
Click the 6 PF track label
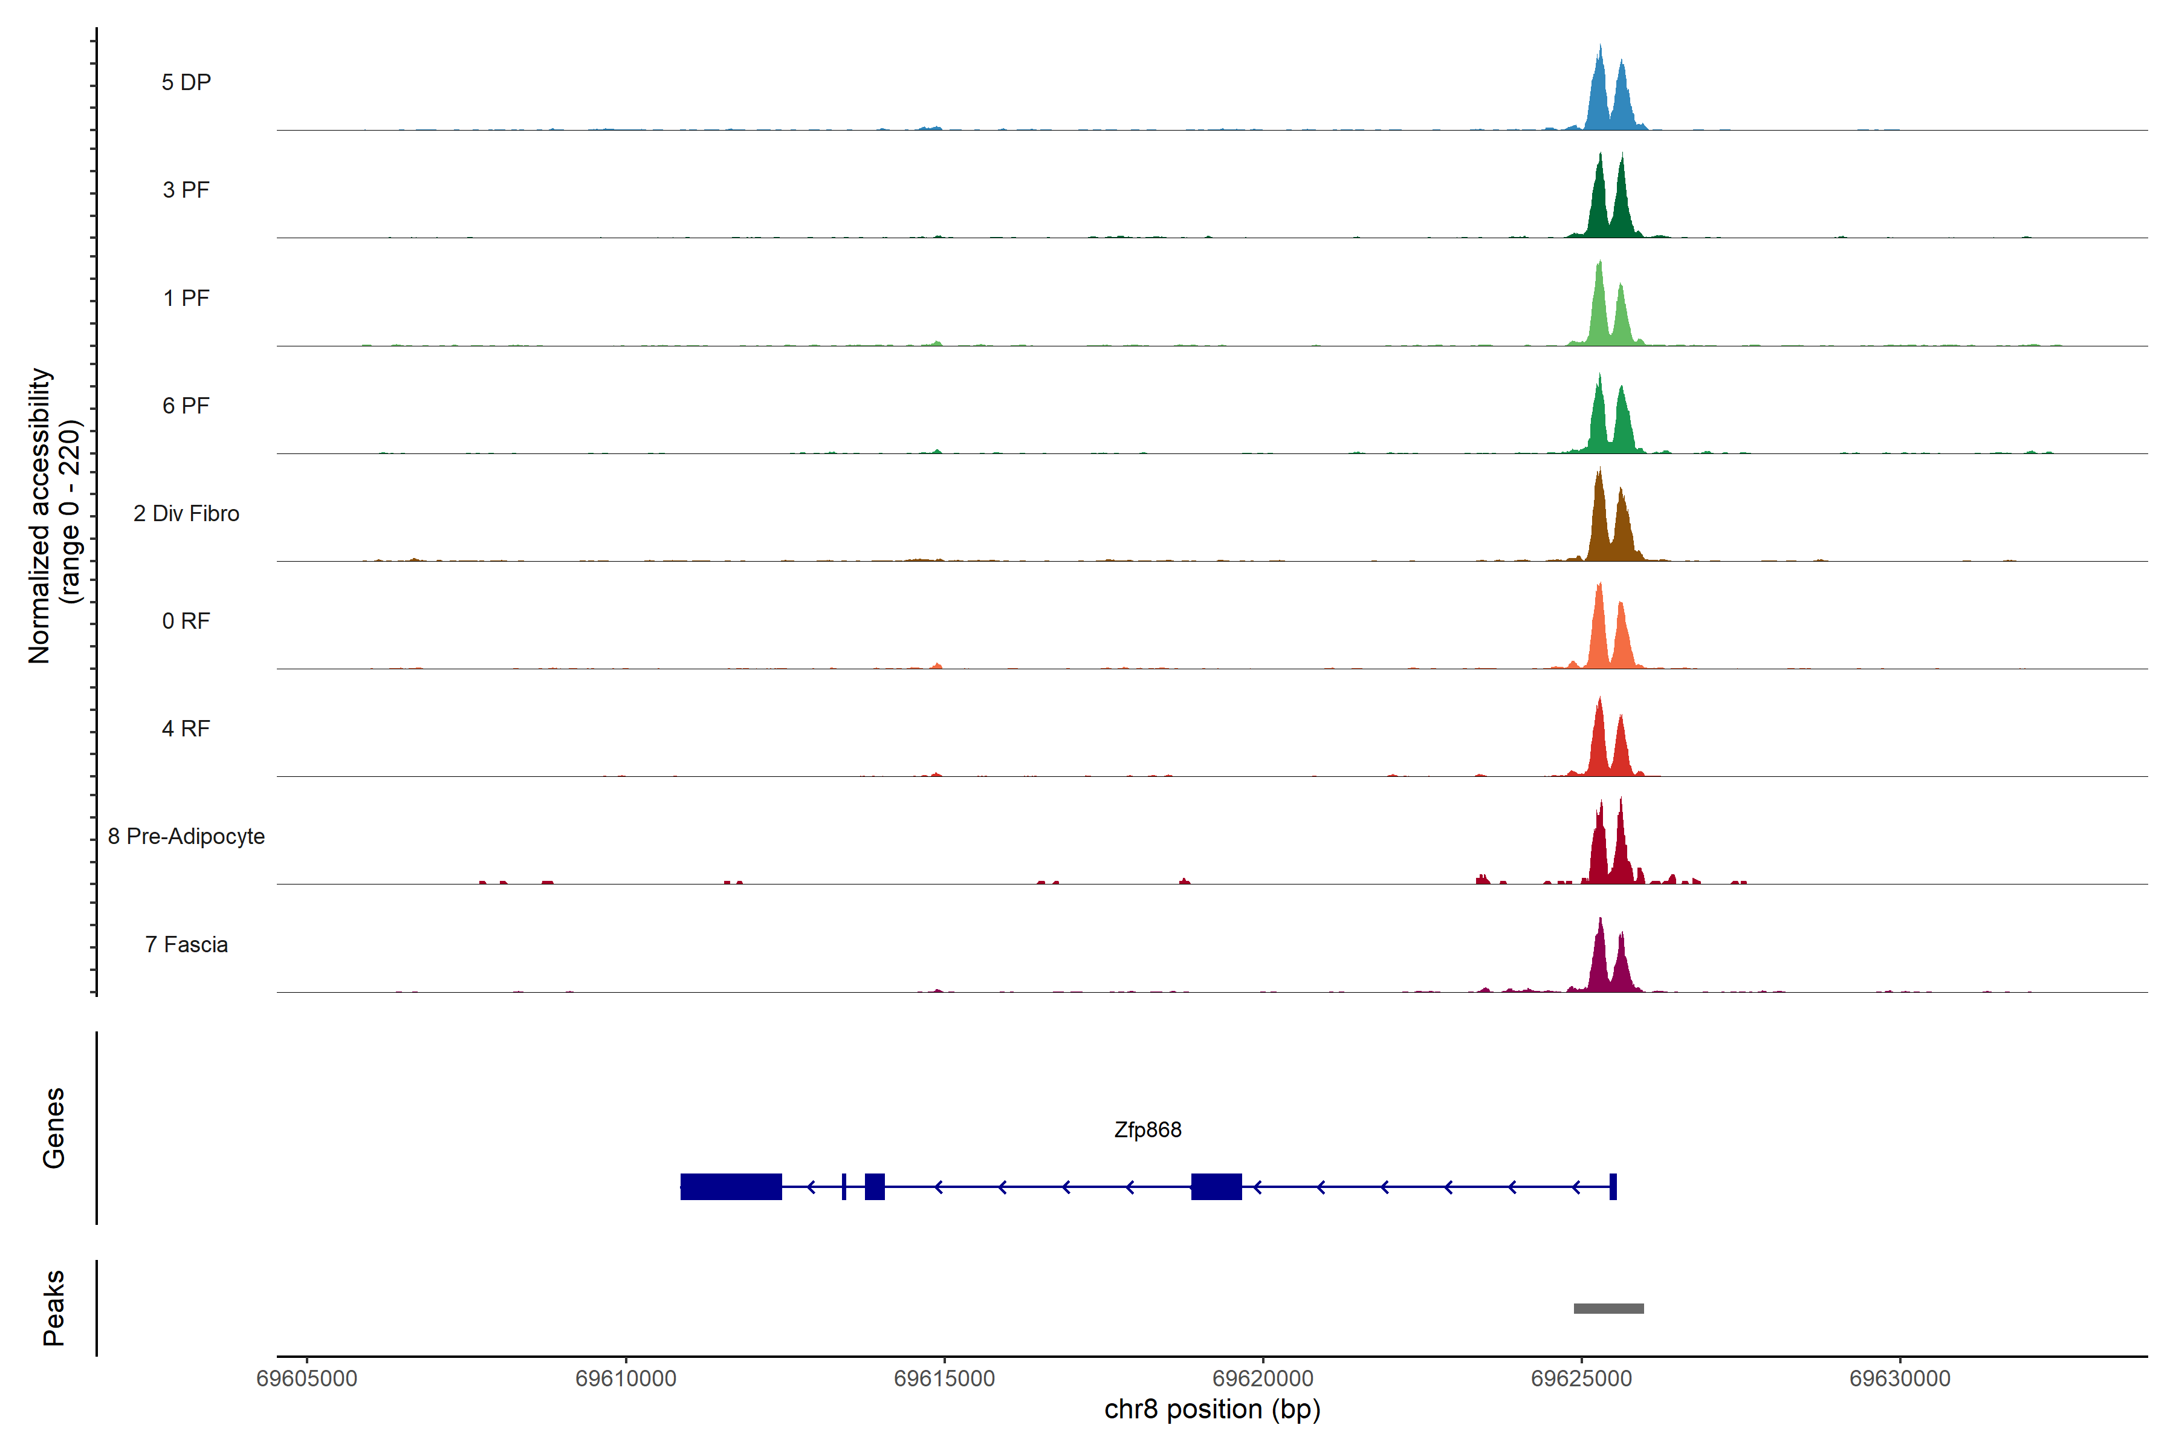pyautogui.click(x=186, y=405)
